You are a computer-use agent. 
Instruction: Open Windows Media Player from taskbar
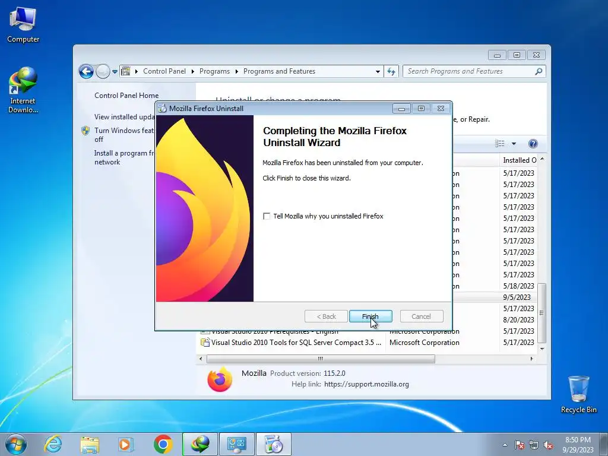[x=125, y=444]
